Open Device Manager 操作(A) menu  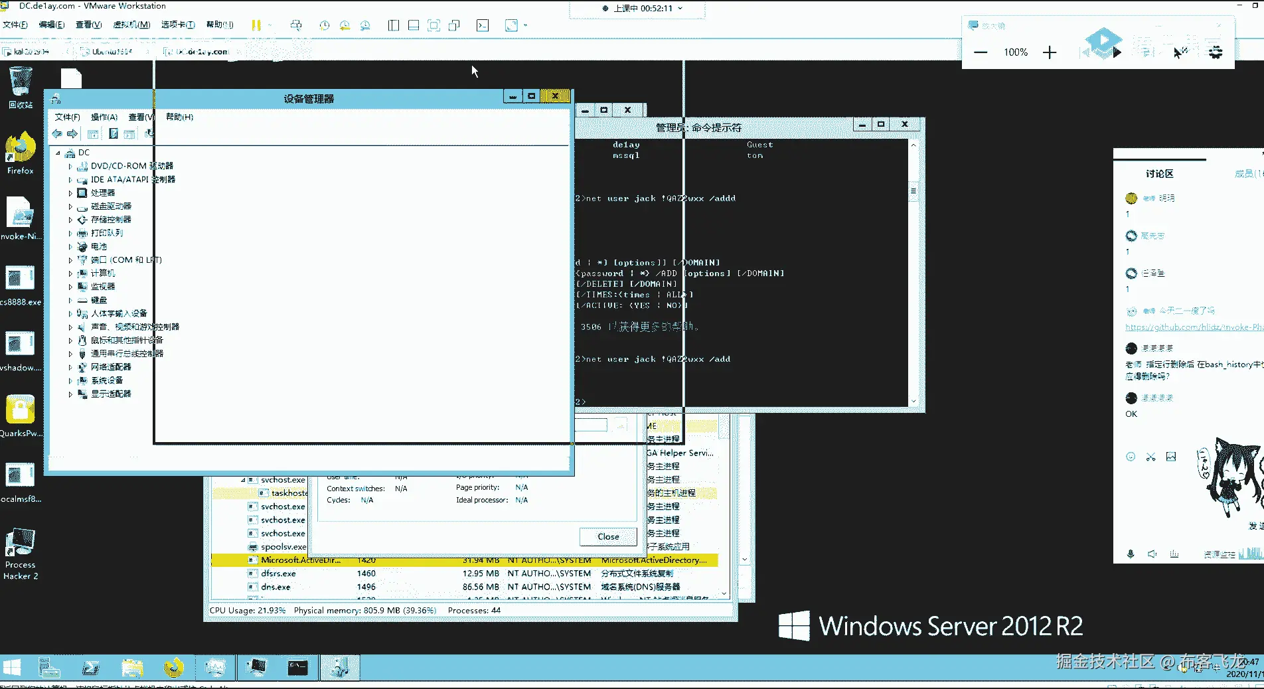coord(104,117)
